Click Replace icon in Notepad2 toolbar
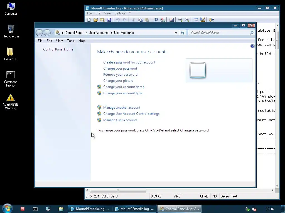 point(163,20)
